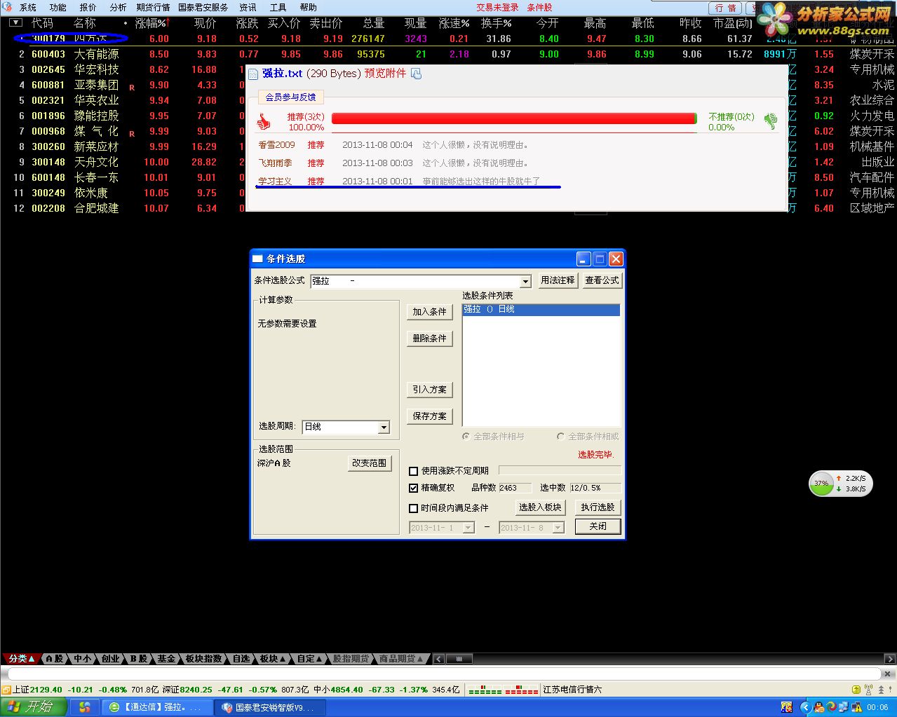
Task: Switch to the 创业 tab
Action: tap(111, 659)
